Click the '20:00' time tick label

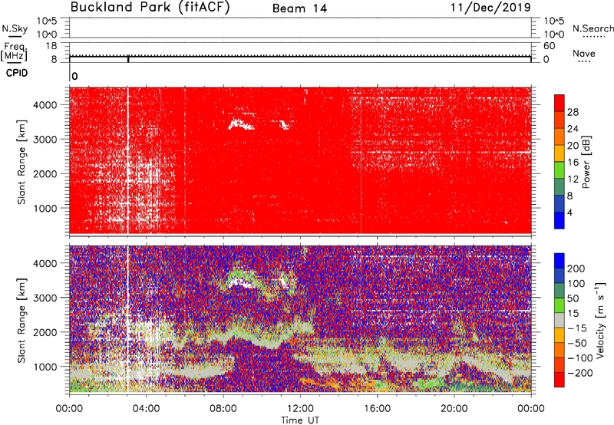[x=454, y=409]
